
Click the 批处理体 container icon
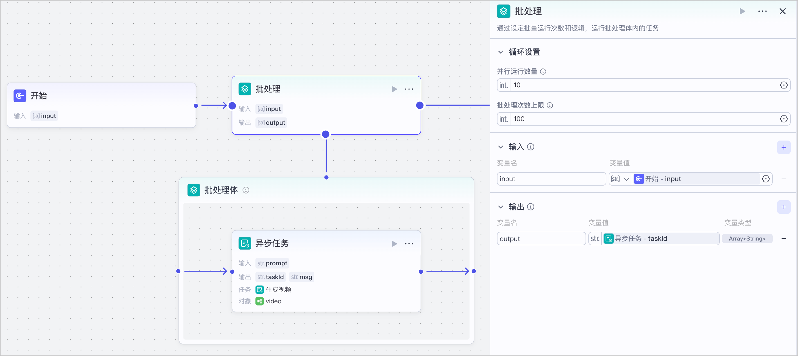point(194,190)
